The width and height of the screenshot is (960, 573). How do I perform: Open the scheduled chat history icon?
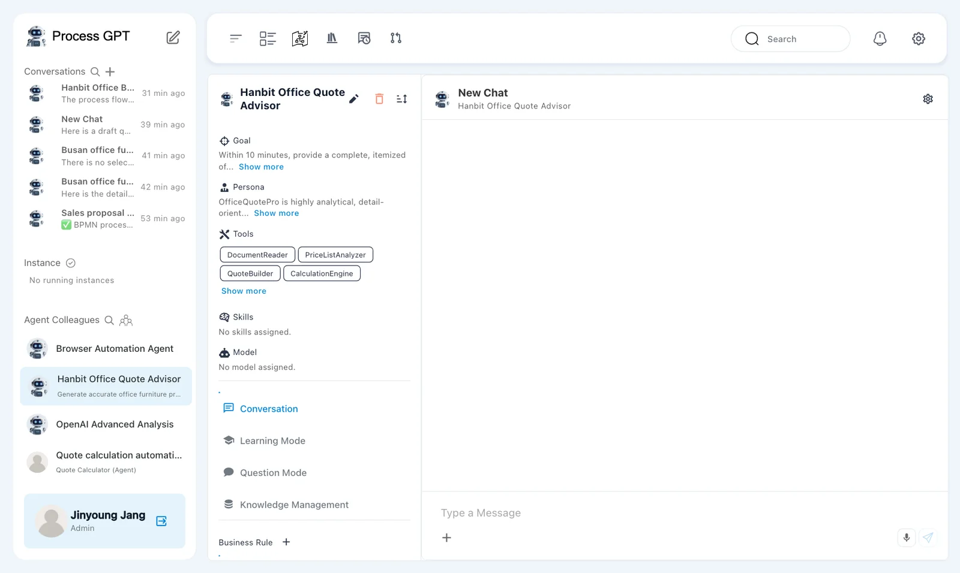pyautogui.click(x=364, y=38)
